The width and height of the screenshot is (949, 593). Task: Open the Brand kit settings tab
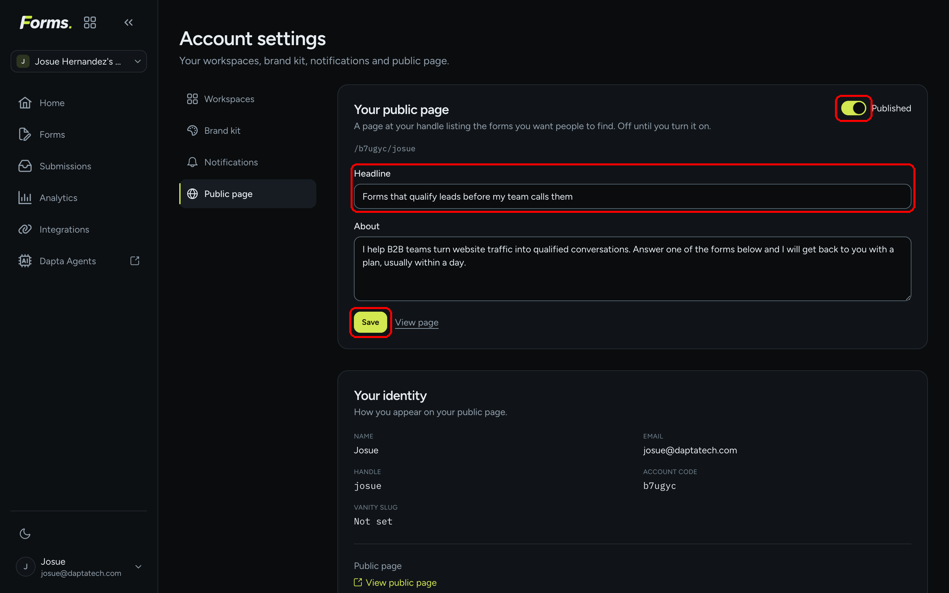point(248,130)
